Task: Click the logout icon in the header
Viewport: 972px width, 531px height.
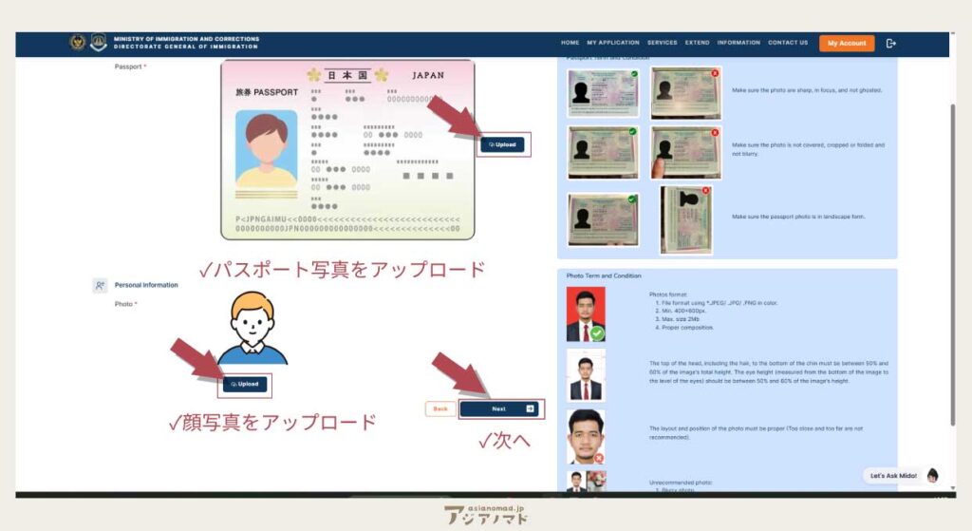Action: [890, 43]
